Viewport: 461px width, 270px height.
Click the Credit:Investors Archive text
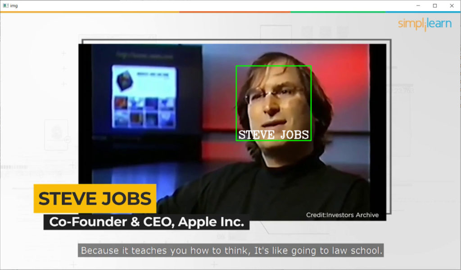[342, 215]
